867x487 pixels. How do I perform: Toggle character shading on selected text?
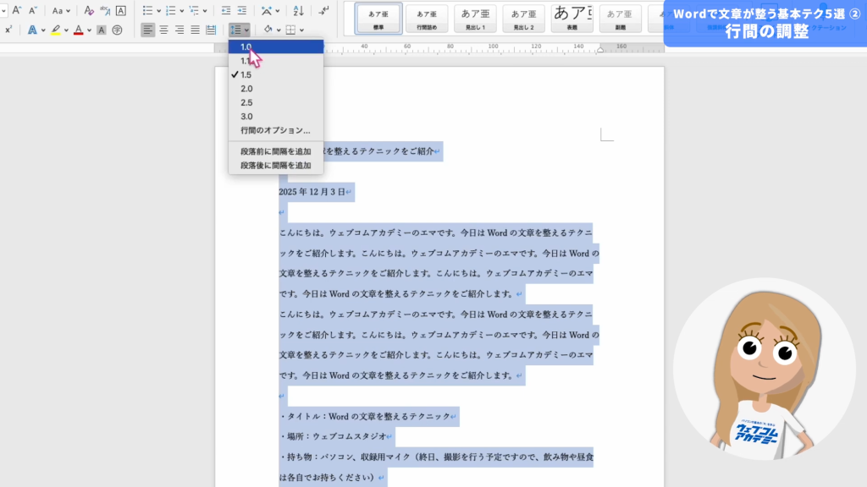[101, 30]
